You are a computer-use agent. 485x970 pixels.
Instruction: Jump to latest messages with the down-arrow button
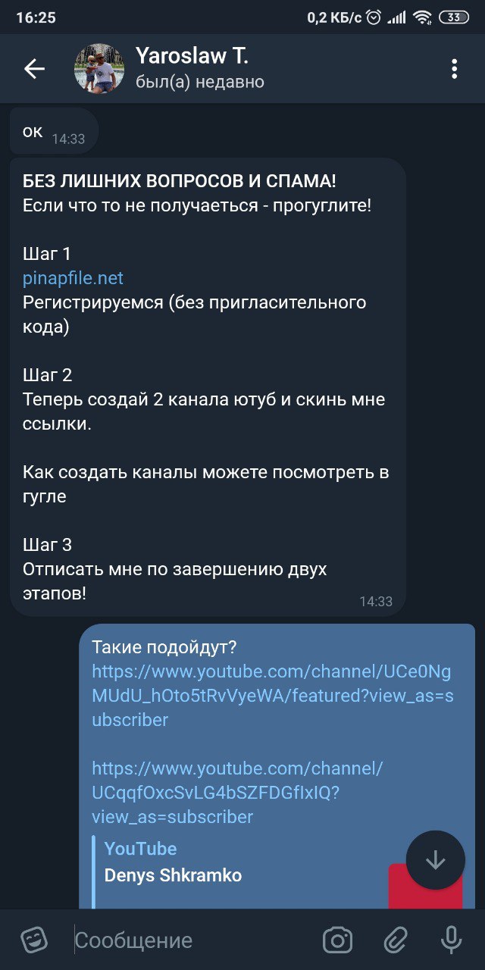436,860
